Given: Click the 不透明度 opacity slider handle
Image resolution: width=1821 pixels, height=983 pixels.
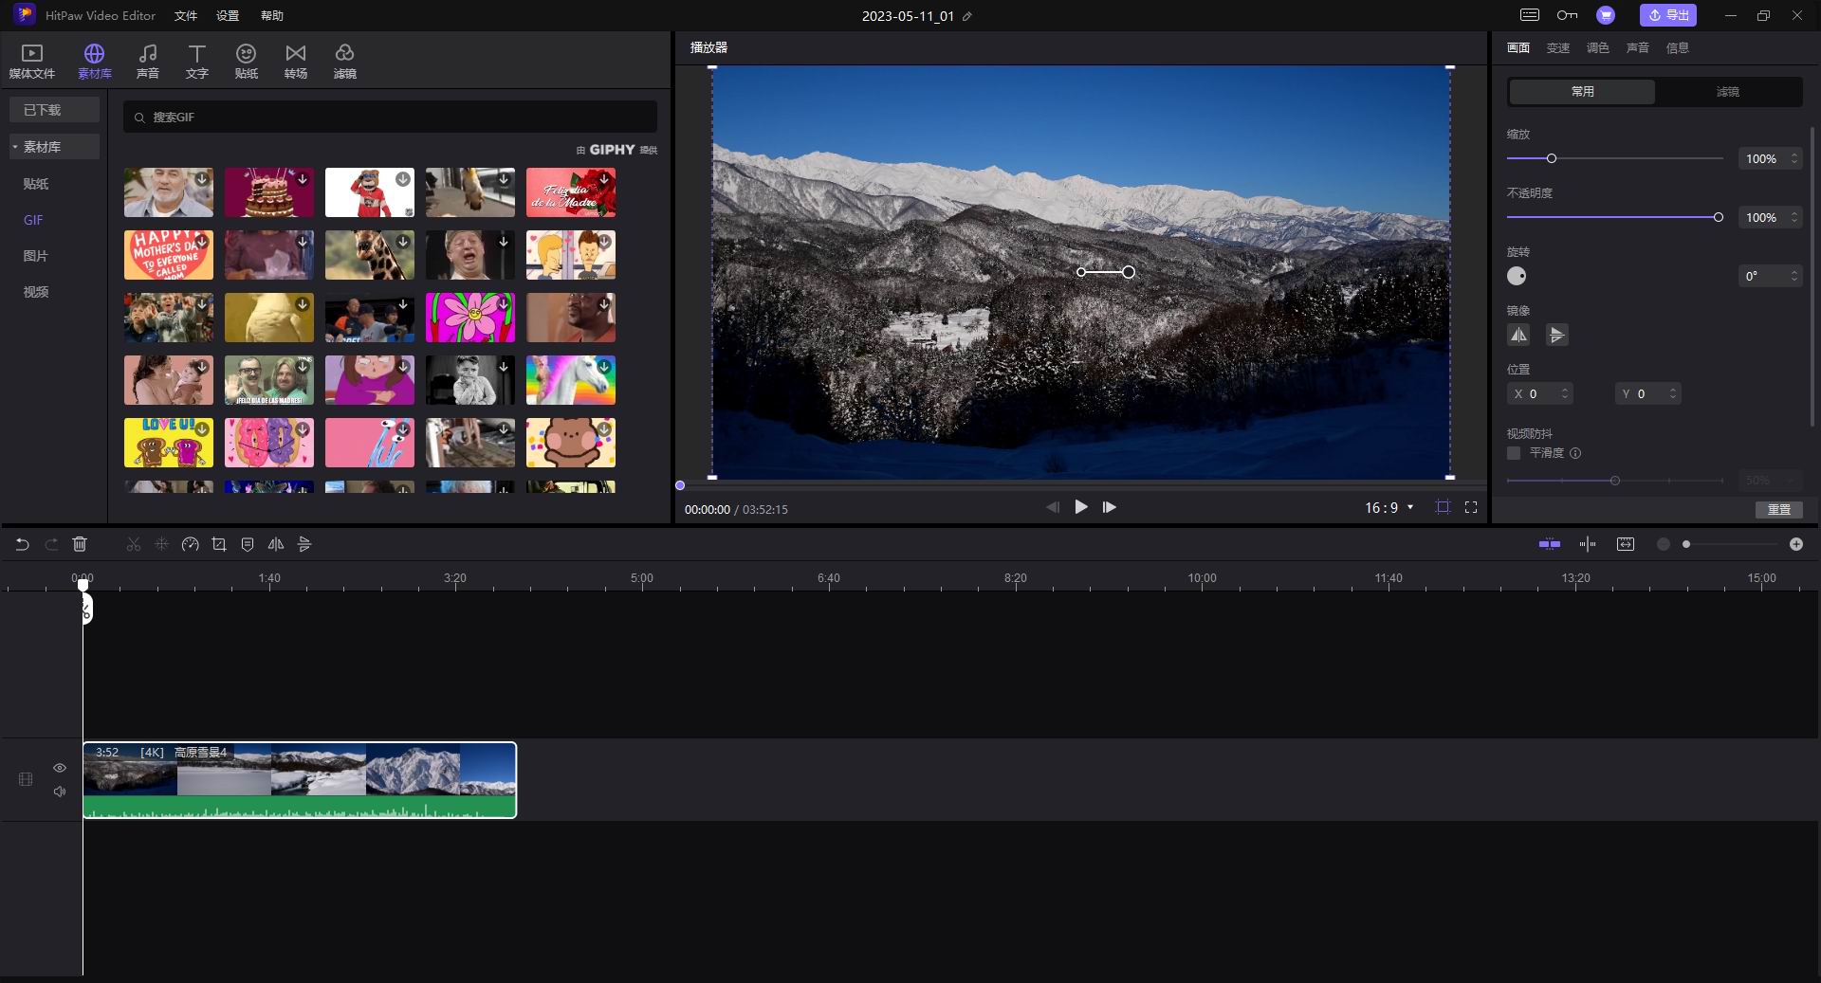Looking at the screenshot, I should click(1718, 217).
